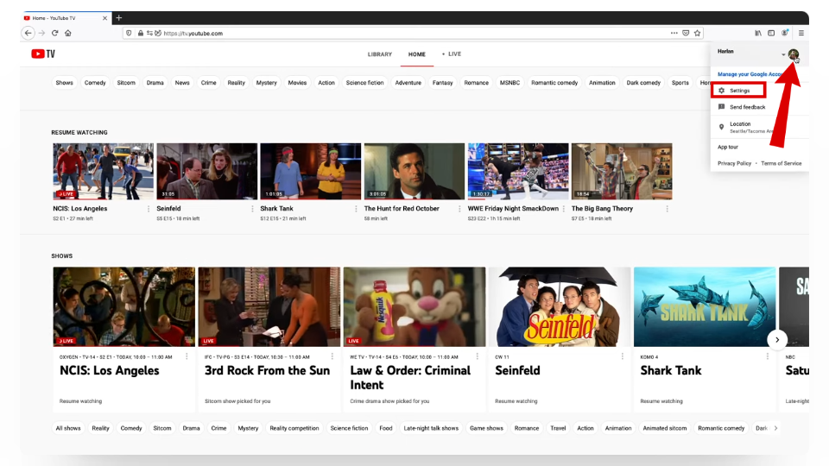Select the All shows chip
Viewport: 829px width, 466px height.
(68, 428)
